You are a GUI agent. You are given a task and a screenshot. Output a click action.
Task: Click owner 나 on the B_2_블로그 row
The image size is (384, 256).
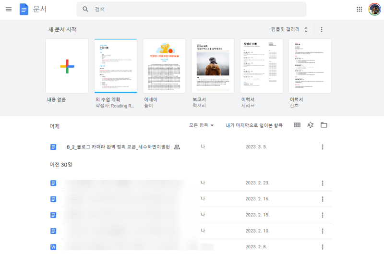click(x=203, y=146)
